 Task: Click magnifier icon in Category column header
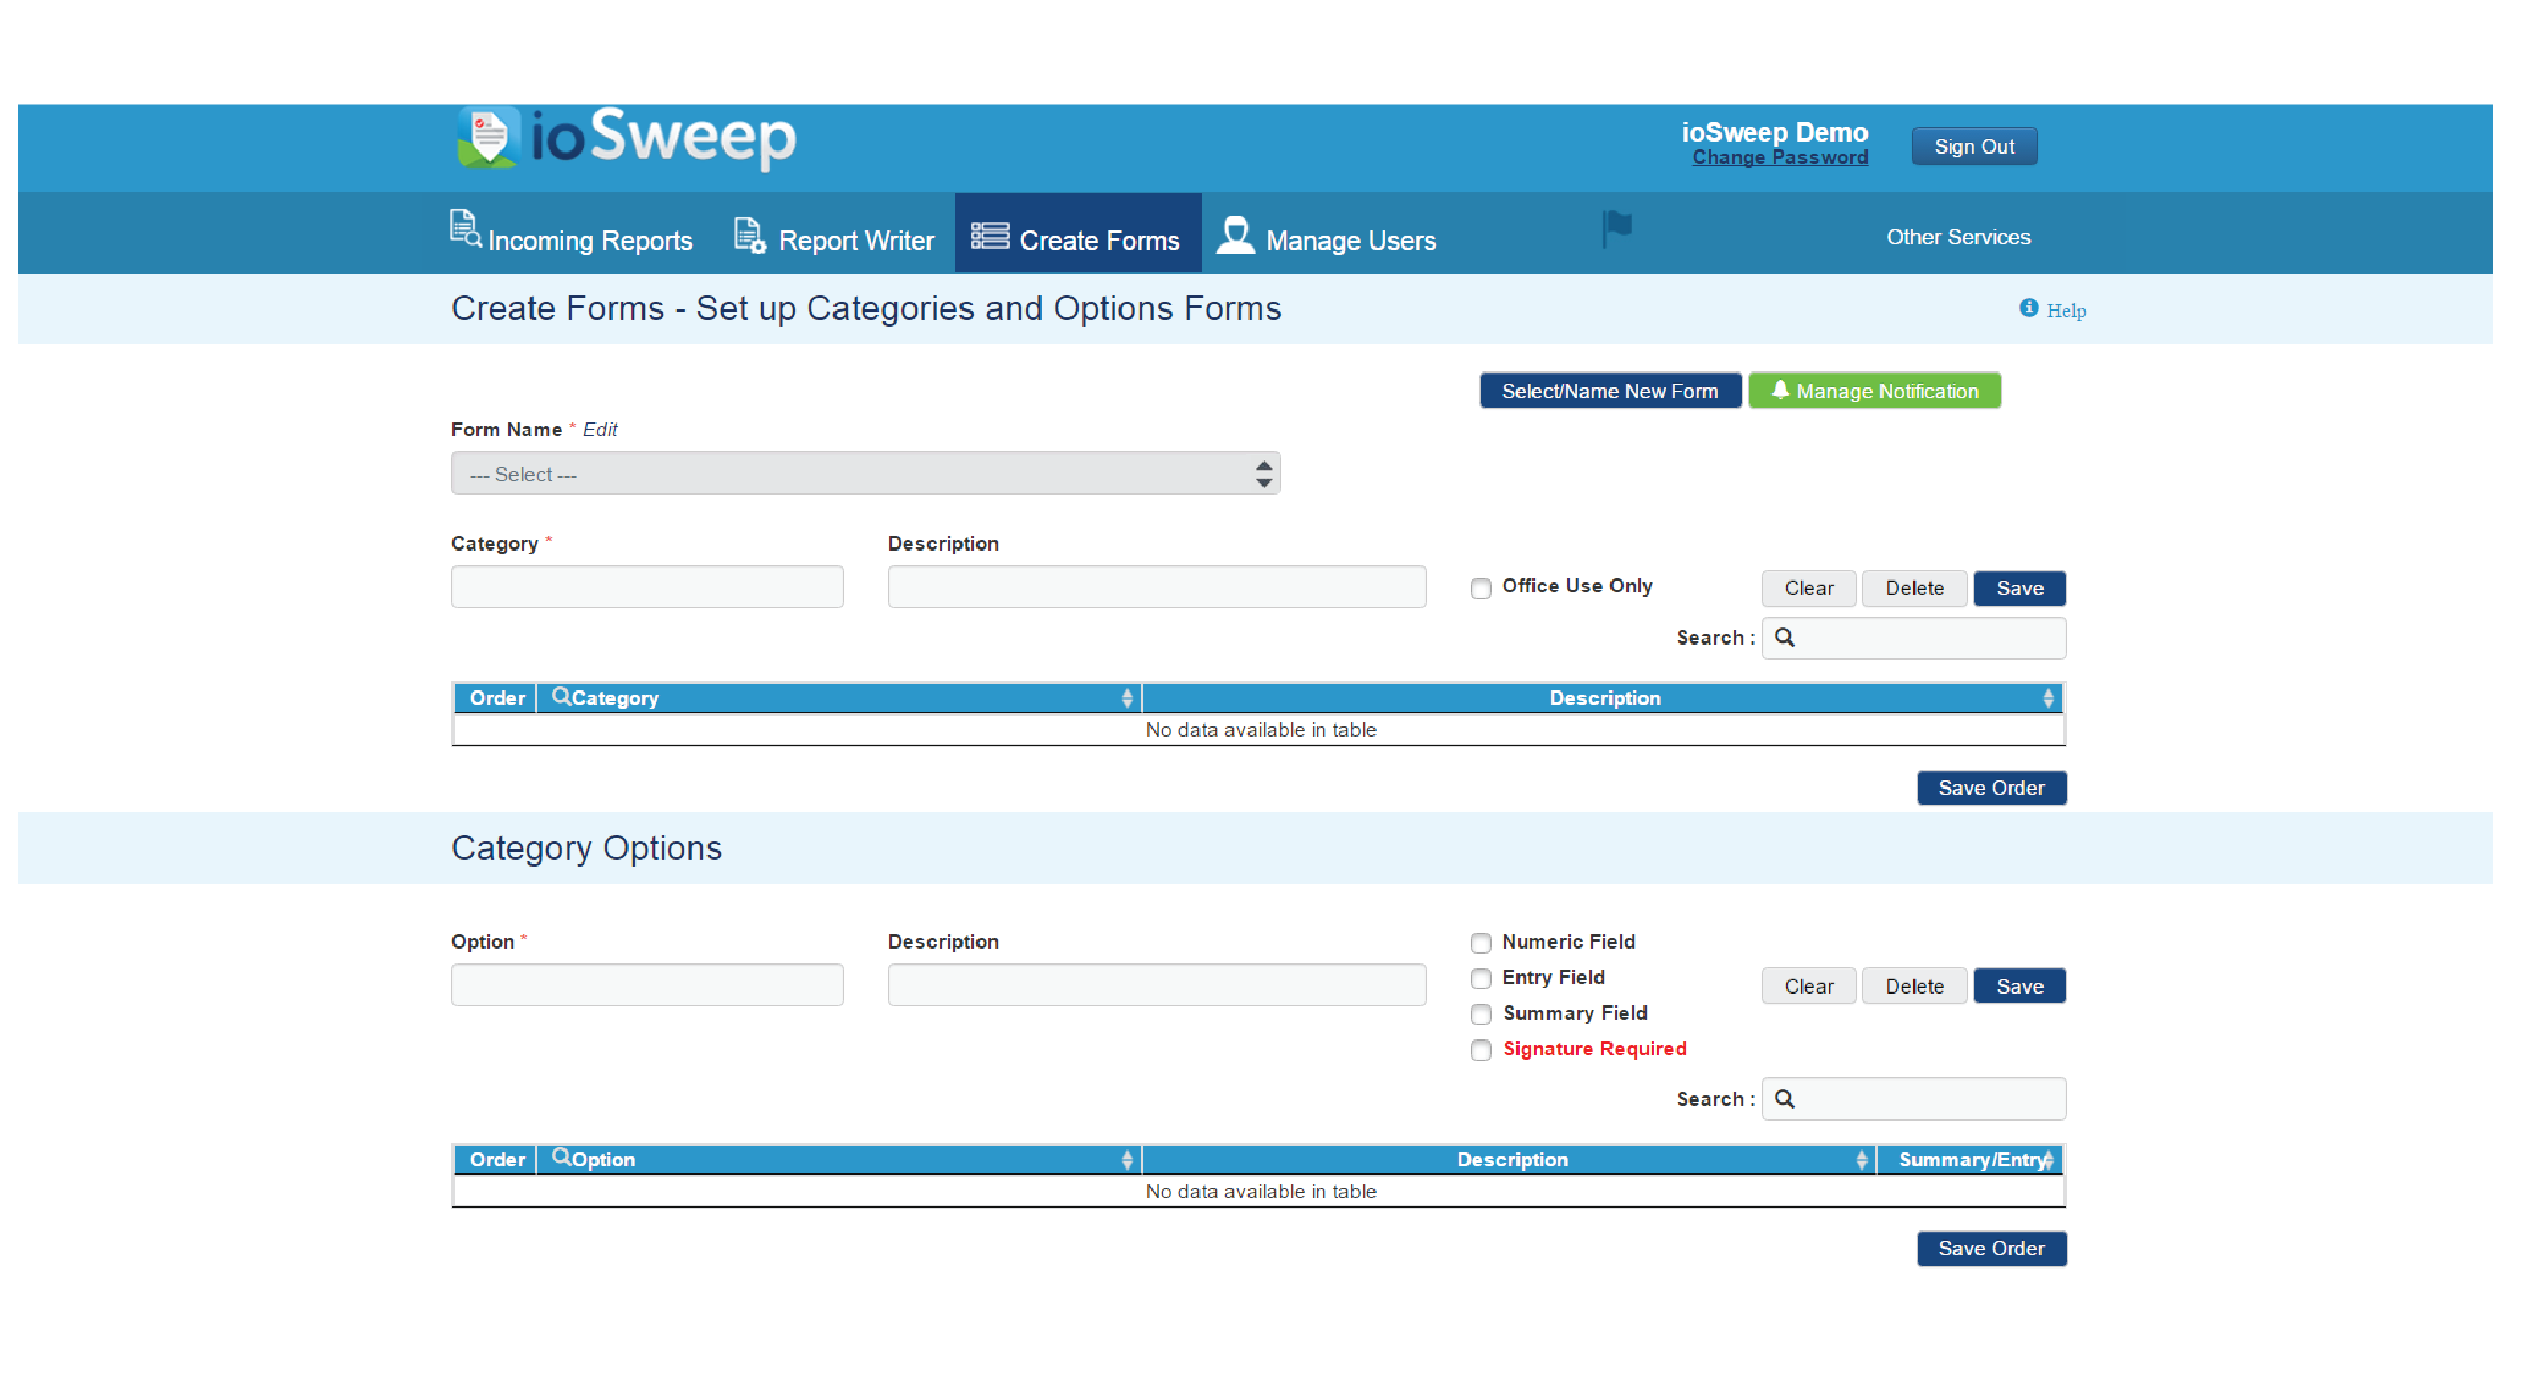(x=560, y=697)
